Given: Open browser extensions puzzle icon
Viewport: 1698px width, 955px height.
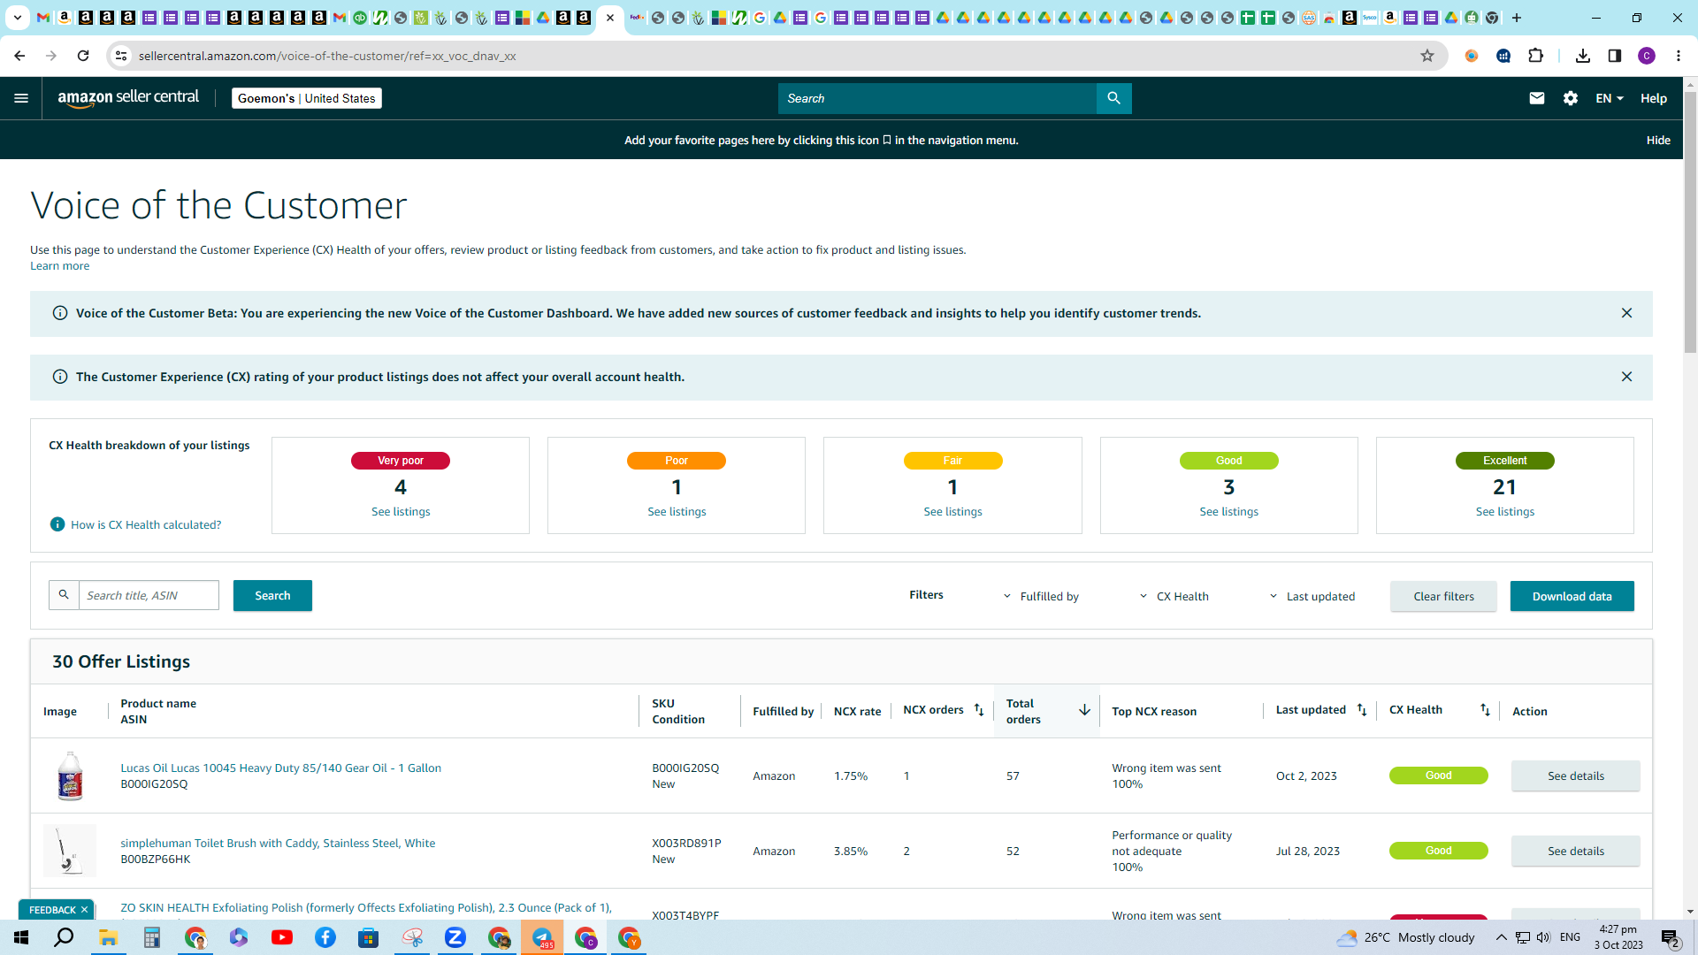Looking at the screenshot, I should (1535, 56).
